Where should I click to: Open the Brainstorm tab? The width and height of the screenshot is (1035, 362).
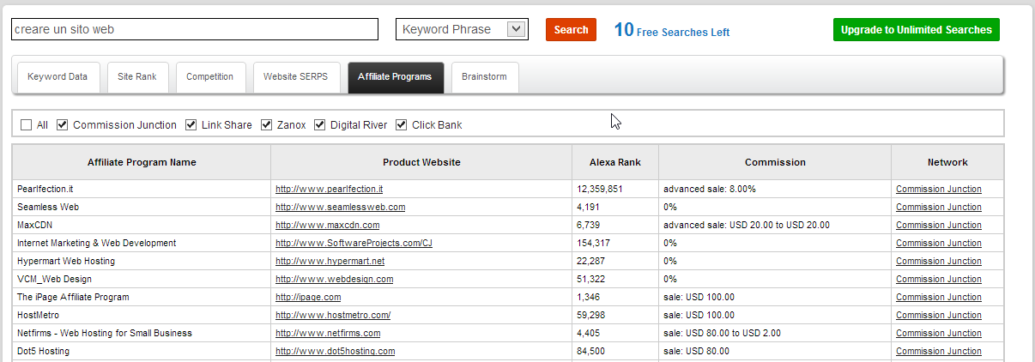click(484, 77)
